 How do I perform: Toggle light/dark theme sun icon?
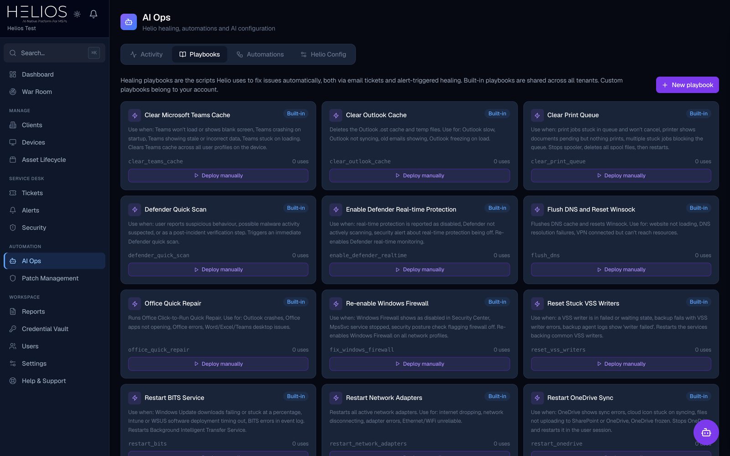point(77,14)
